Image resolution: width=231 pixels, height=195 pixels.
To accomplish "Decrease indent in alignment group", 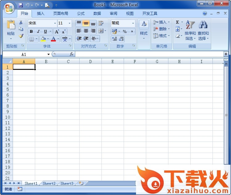I will click(x=79, y=39).
